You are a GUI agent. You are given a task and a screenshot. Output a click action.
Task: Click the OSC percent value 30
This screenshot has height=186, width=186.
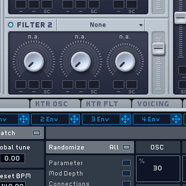click(158, 168)
